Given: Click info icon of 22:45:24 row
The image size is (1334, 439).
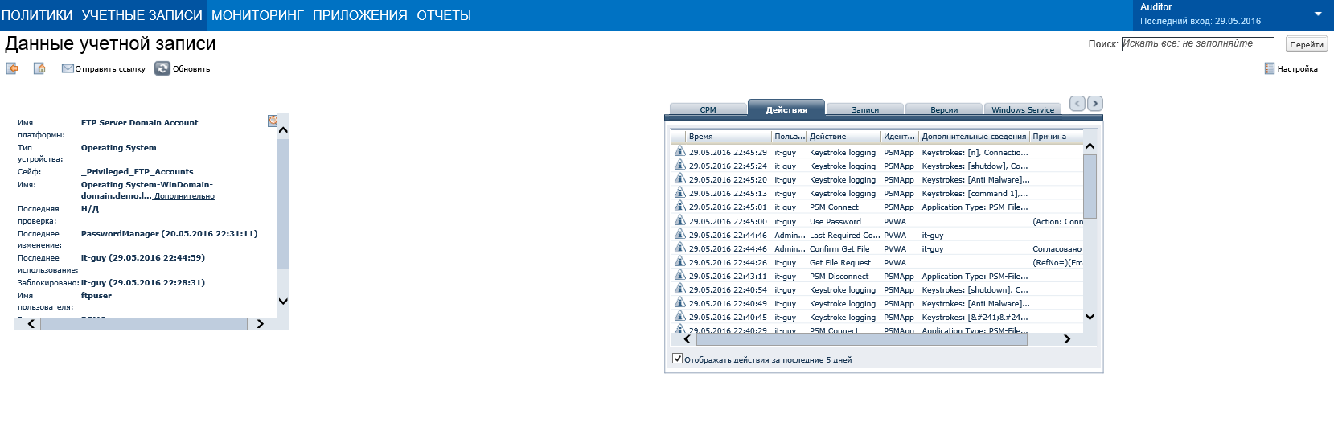Looking at the screenshot, I should (x=679, y=165).
